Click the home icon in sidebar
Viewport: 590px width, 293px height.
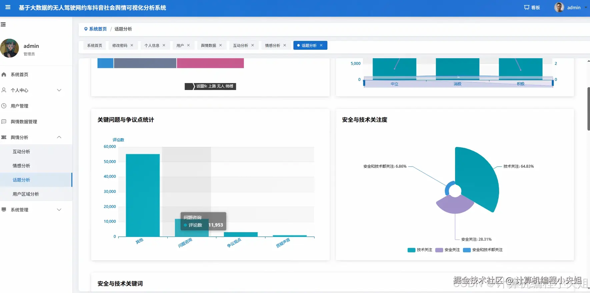(x=4, y=74)
